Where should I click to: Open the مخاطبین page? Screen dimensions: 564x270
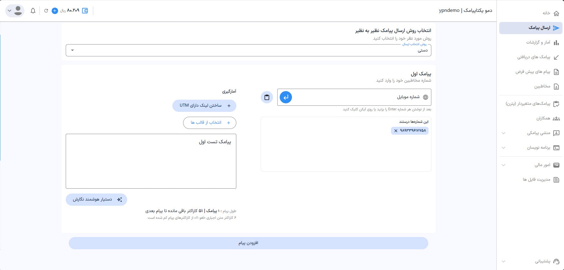[x=542, y=86]
